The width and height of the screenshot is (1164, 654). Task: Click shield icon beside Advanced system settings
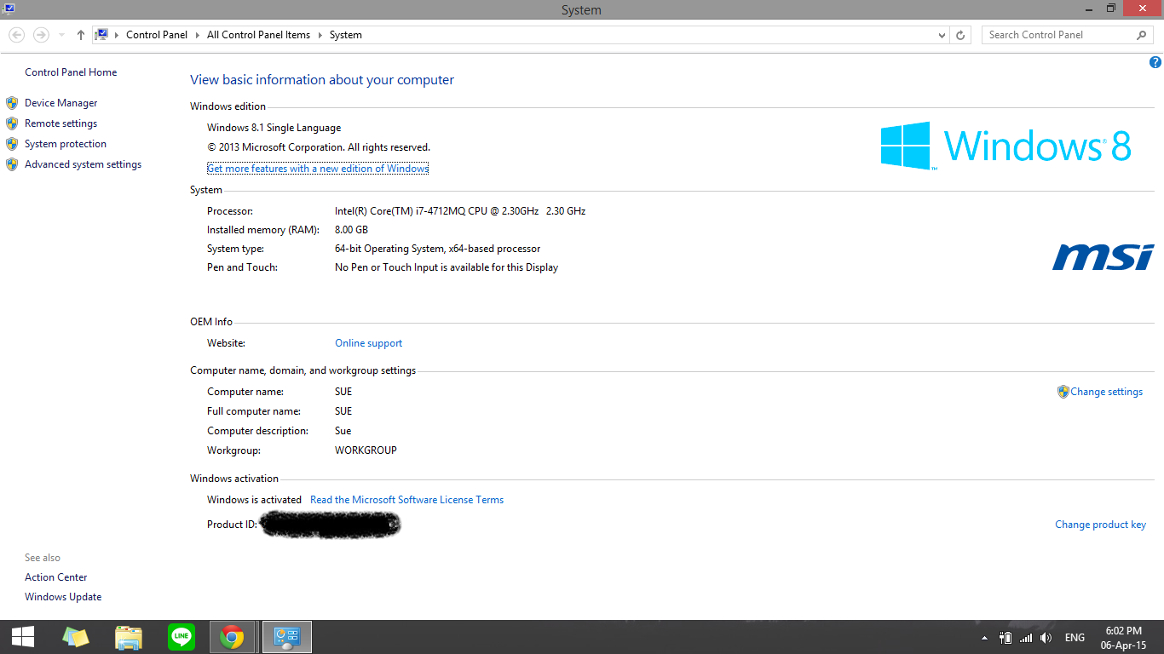tap(12, 164)
